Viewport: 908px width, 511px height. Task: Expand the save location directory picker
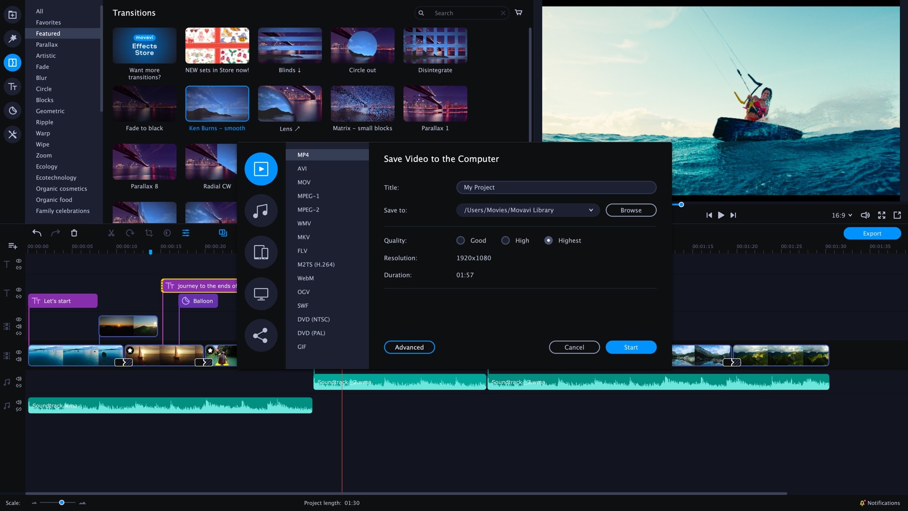[591, 210]
